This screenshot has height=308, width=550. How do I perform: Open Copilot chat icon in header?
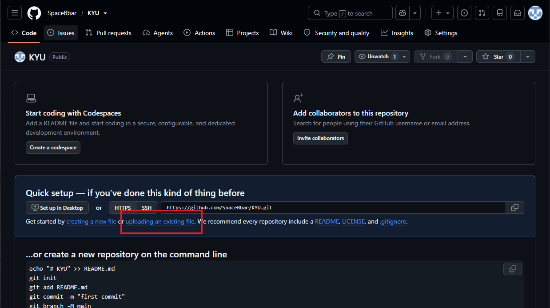coord(403,13)
